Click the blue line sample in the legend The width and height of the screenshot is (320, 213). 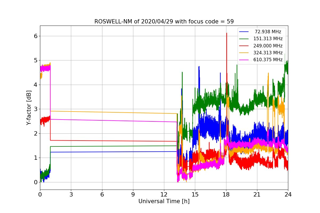[244, 32]
